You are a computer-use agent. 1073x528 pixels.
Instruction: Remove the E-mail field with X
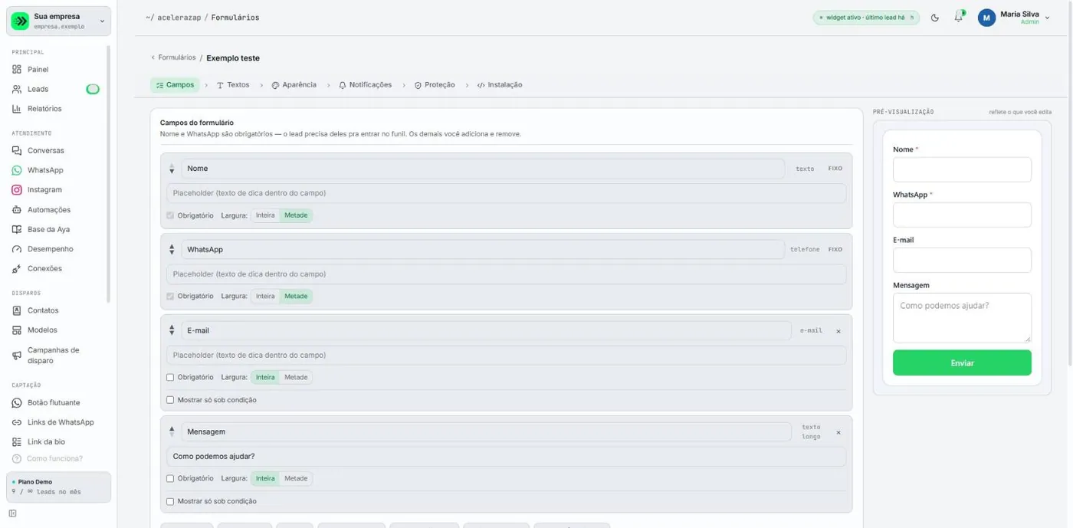tap(838, 331)
